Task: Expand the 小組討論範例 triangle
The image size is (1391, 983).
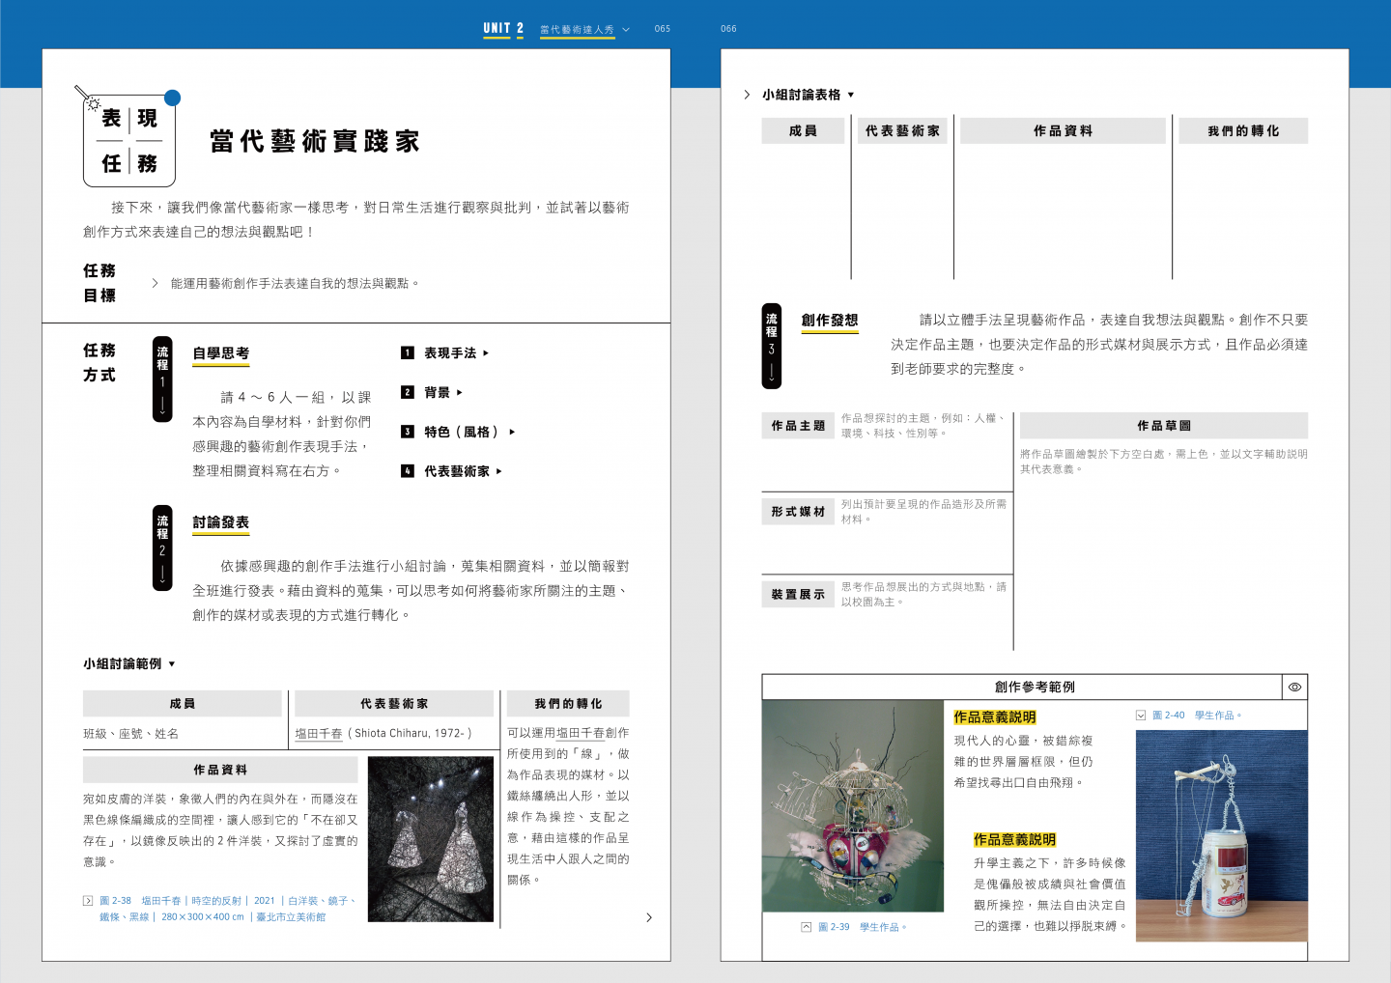Action: pos(172,664)
